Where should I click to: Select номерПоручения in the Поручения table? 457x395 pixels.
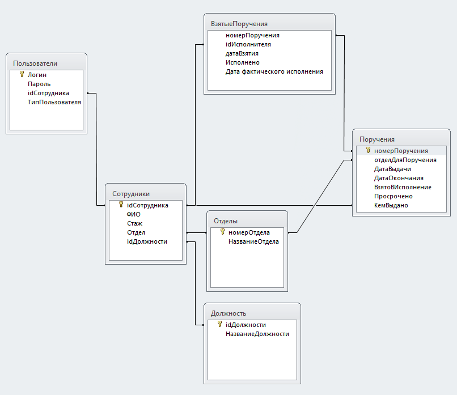point(401,151)
